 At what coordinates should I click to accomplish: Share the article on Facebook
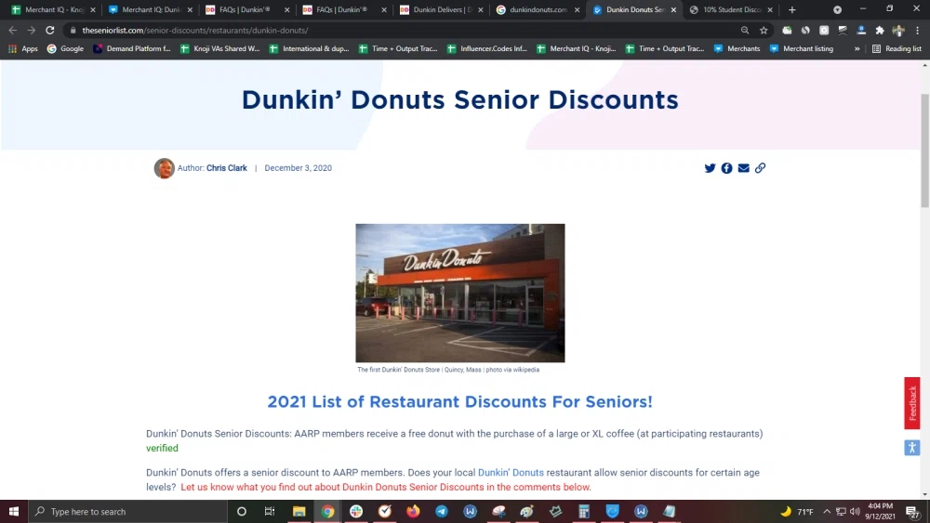point(726,168)
